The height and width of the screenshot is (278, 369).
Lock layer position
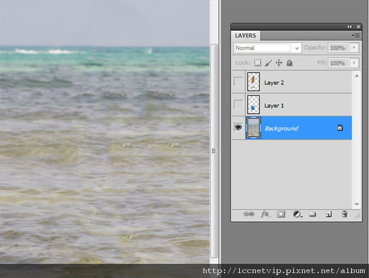point(279,63)
